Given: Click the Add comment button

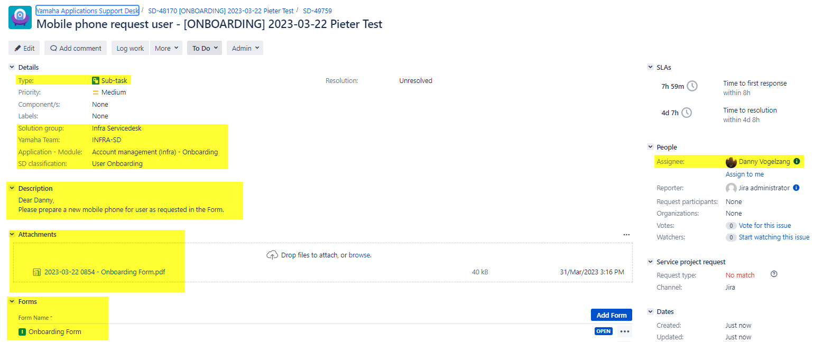Looking at the screenshot, I should (x=76, y=48).
